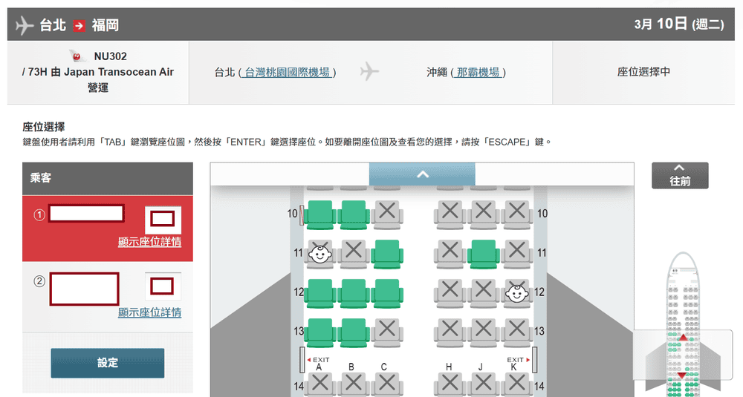Pick available seat 12A
The image size is (743, 397).
tap(319, 292)
